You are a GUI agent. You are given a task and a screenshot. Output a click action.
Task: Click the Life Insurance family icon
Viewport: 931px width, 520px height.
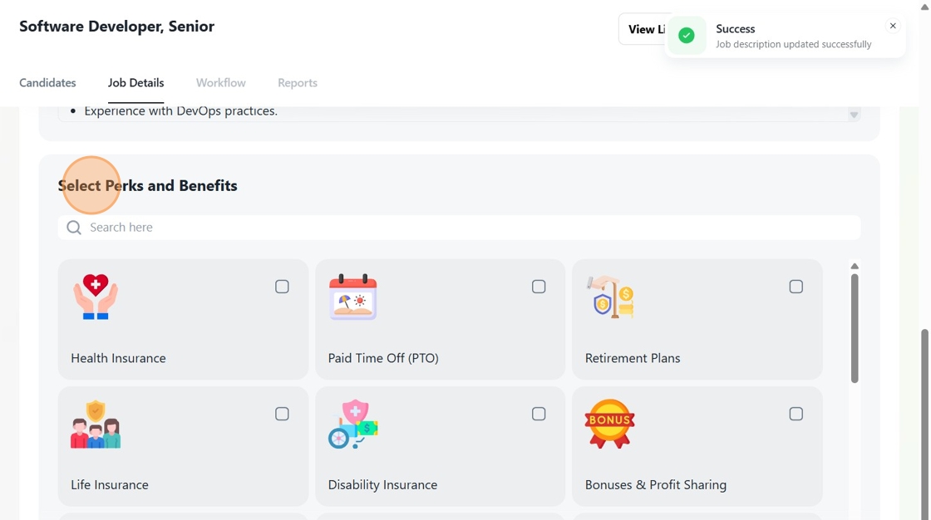pyautogui.click(x=96, y=424)
